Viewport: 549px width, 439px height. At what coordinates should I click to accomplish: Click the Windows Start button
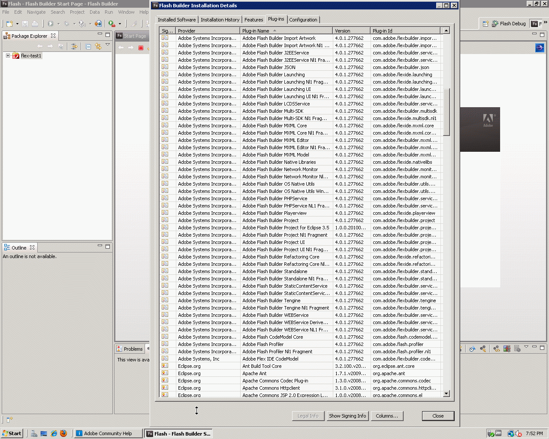(12, 433)
